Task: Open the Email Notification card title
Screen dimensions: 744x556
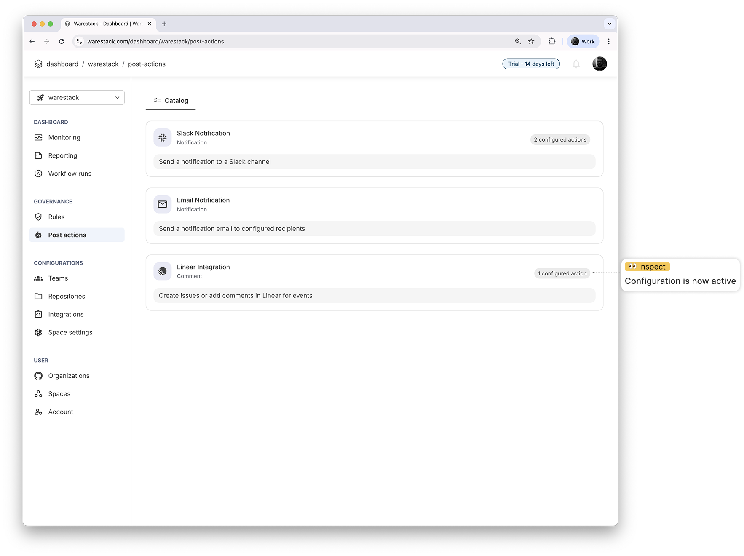Action: point(203,200)
